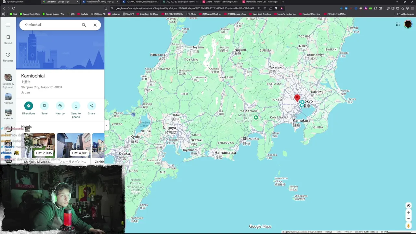Show your location on the map
Viewport: 416px width, 234px height.
click(409, 205)
